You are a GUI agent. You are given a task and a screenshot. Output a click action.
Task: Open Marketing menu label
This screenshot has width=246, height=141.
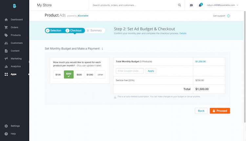(x=16, y=59)
